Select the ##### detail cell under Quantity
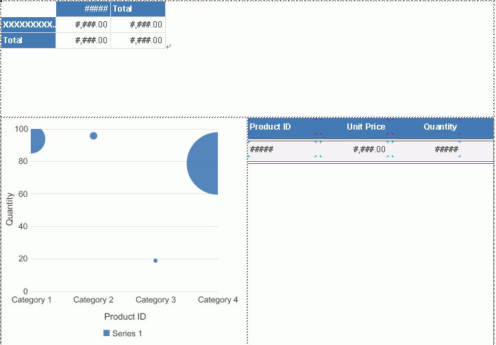496x345 pixels. (426, 150)
